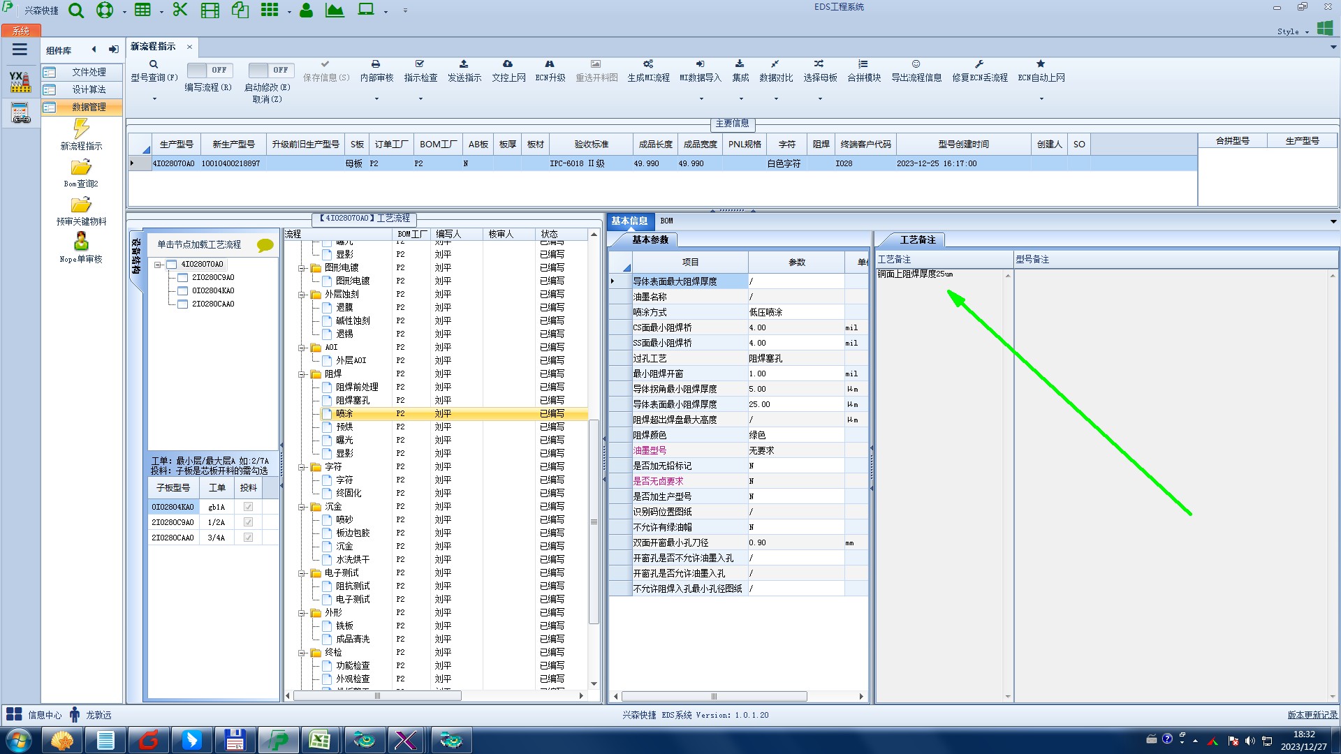Click the 单击节点加载工艺流程 button
Screen dimensions: 1341x754
198,244
